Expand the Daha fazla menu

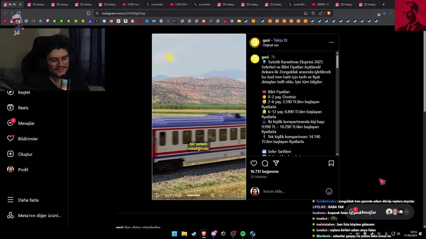[x=23, y=200]
